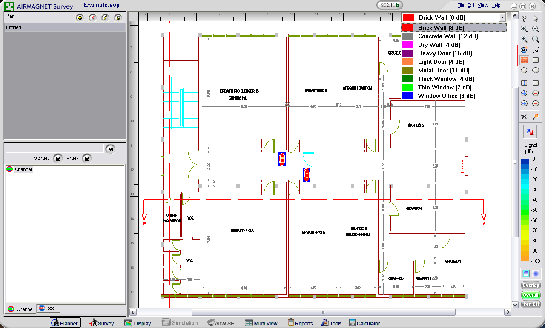Screen dimensions: 545x328
Task: Select the ellipse area shape tool
Action: (536, 70)
